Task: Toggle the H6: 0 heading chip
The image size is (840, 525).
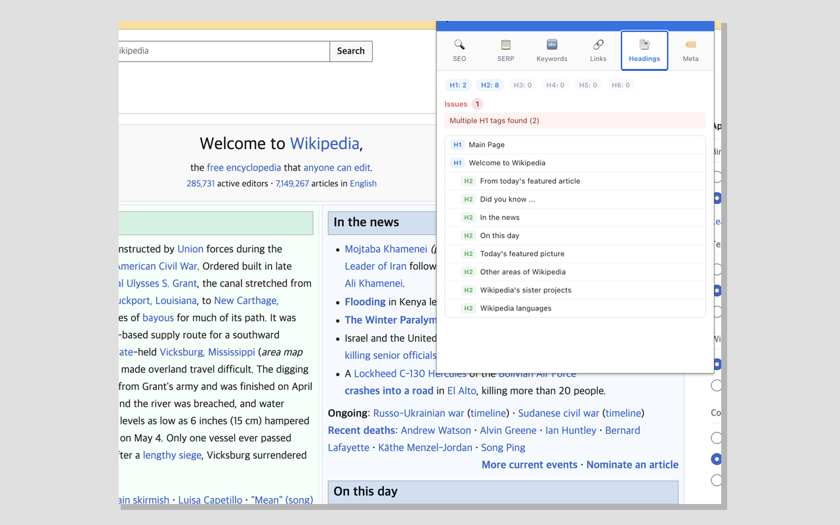Action: coord(620,85)
